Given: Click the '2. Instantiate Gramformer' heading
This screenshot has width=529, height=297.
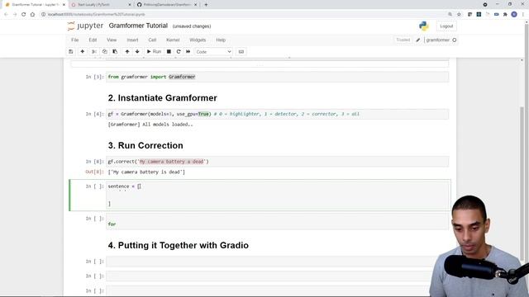Looking at the screenshot, I should pyautogui.click(x=163, y=98).
